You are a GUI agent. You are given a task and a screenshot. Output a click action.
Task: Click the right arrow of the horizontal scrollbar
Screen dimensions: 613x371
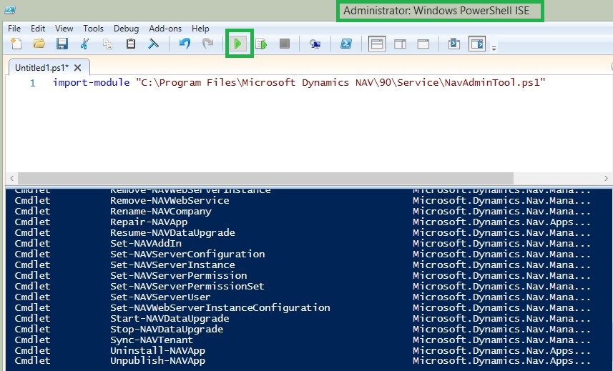click(x=606, y=178)
